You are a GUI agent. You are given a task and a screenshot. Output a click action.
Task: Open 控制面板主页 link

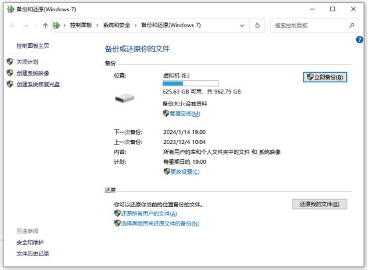pos(33,46)
